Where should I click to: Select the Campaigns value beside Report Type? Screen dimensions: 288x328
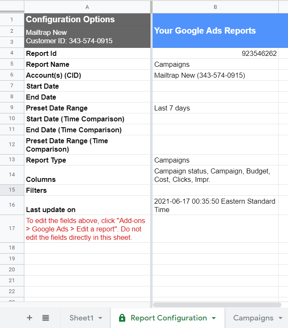[215, 160]
